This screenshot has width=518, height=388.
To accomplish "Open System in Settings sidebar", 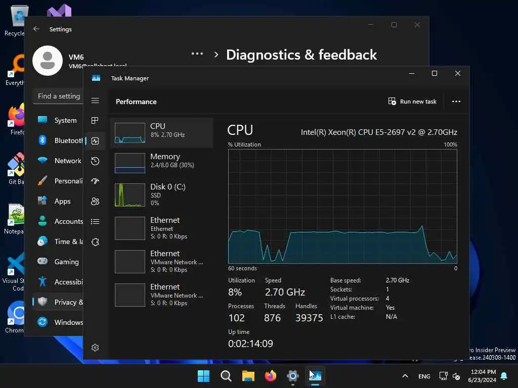I will [x=58, y=120].
